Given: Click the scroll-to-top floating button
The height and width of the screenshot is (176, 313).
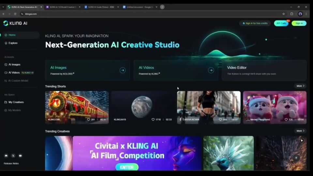Looking at the screenshot, I should click(x=296, y=158).
